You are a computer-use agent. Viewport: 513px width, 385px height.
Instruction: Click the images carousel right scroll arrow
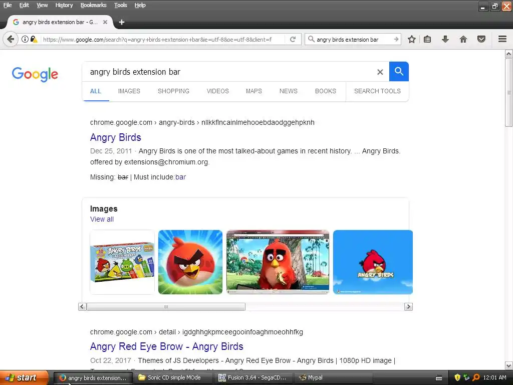point(408,307)
